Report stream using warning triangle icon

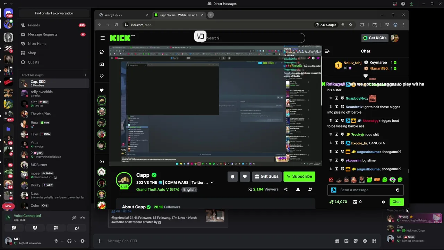298,189
